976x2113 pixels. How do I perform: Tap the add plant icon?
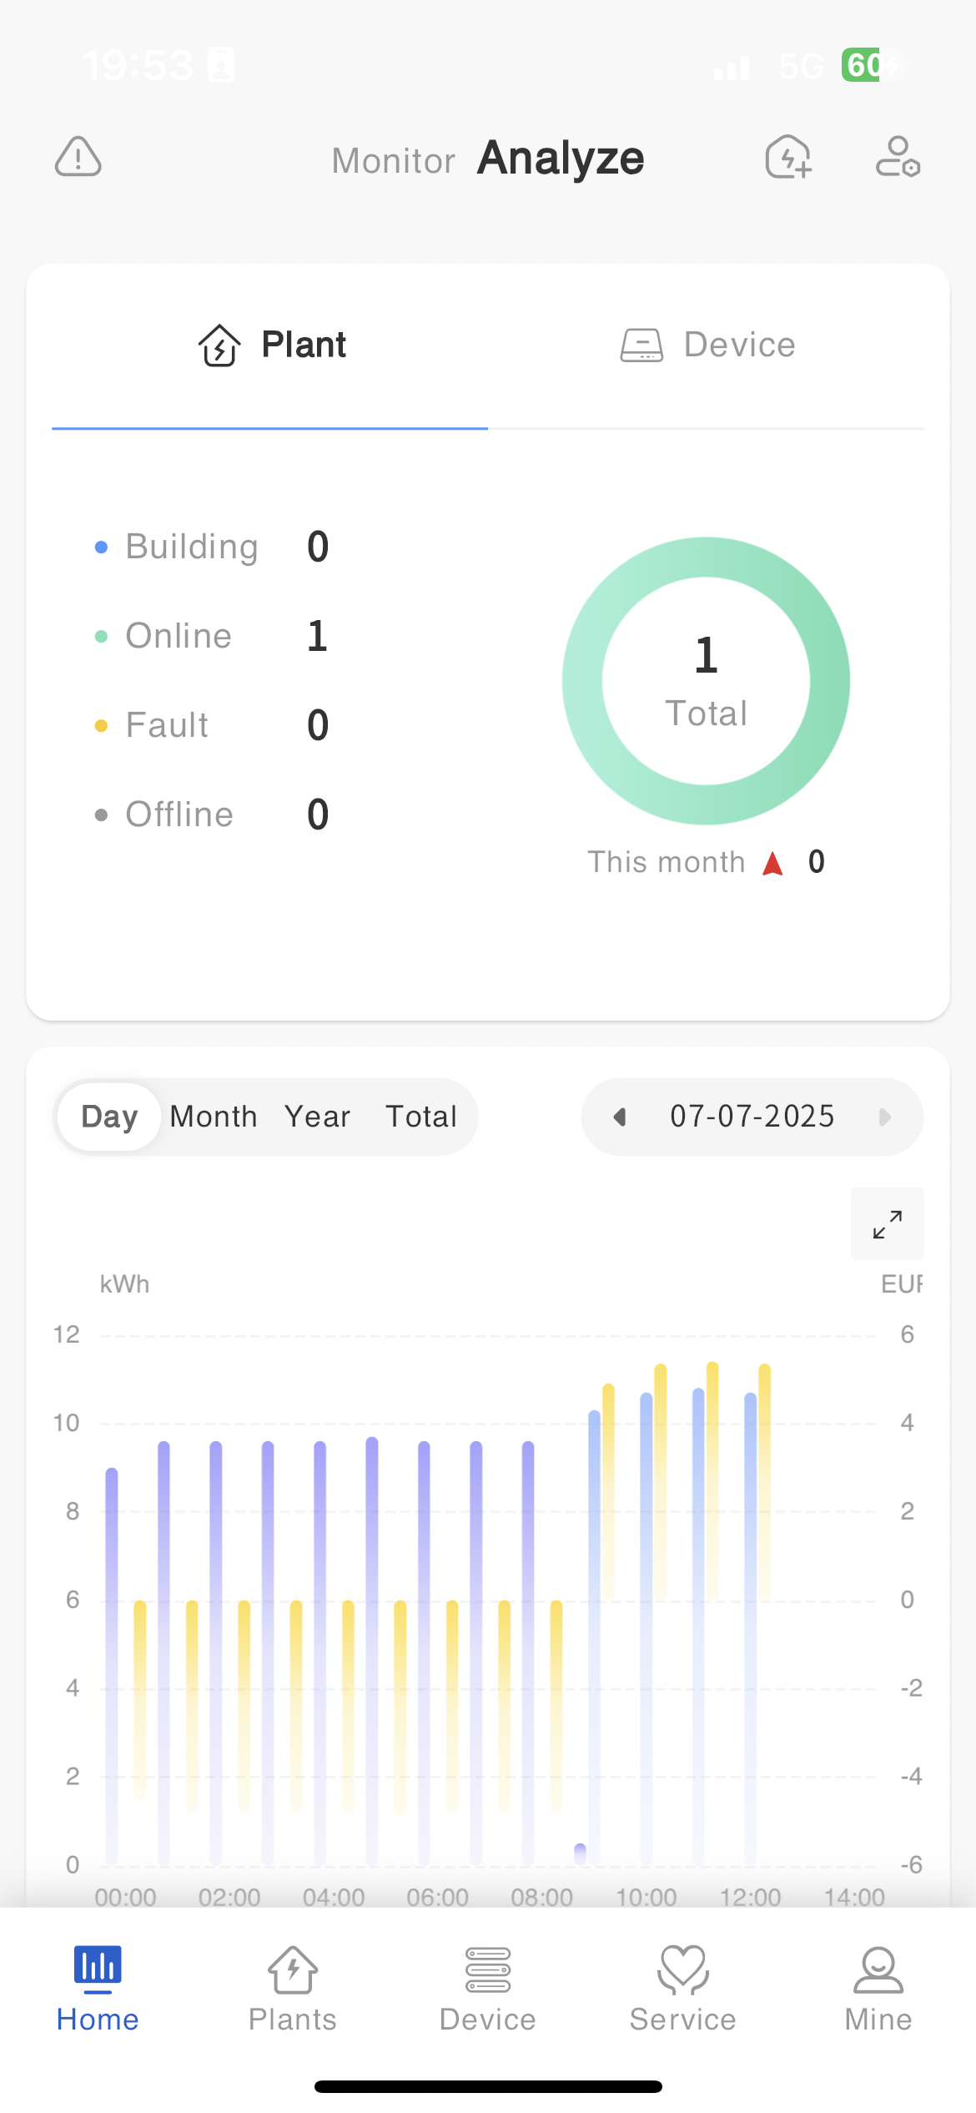pos(788,157)
